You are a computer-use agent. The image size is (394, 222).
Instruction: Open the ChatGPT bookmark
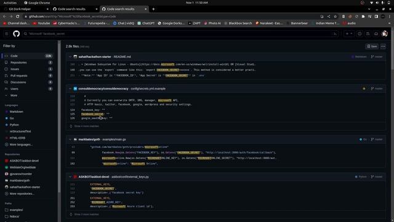[x=146, y=23]
